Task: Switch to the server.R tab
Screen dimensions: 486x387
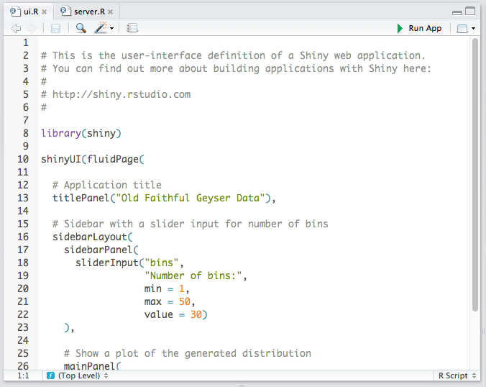Action: coord(89,12)
